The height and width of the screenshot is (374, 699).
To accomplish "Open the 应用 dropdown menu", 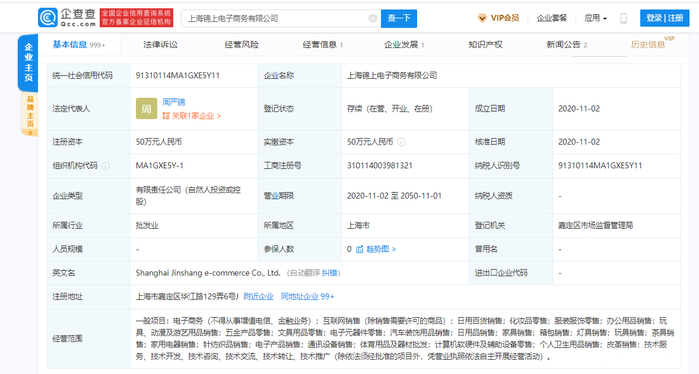I will 596,18.
